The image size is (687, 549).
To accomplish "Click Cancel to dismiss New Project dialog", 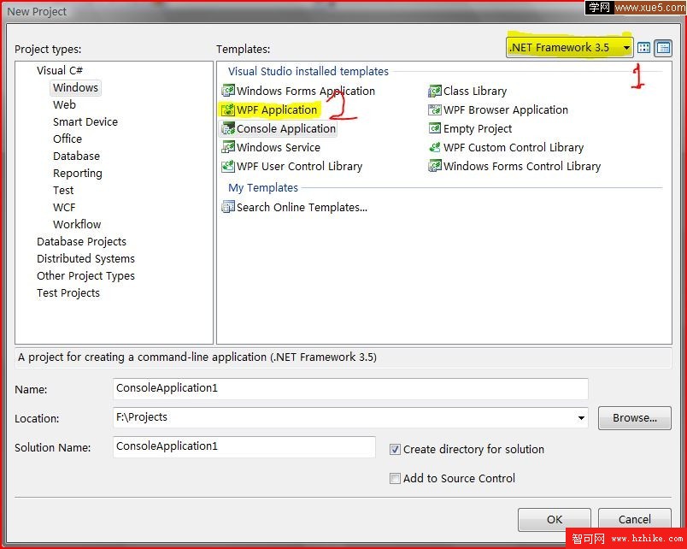I will [x=634, y=520].
